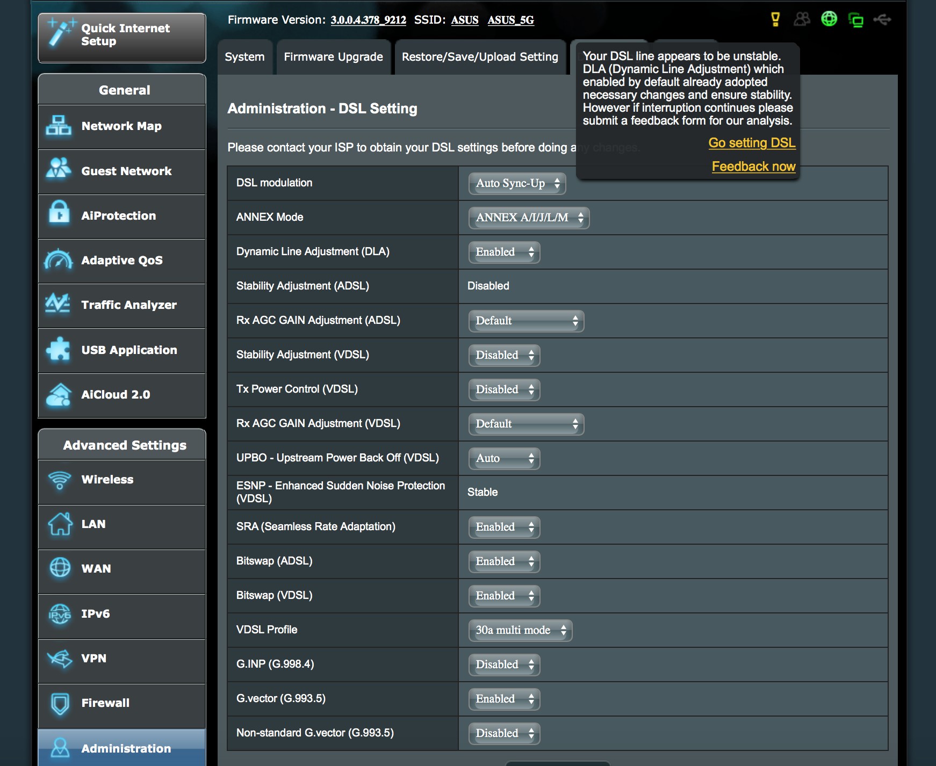Click the guest users status icon
This screenshot has width=936, height=766.
tap(802, 19)
